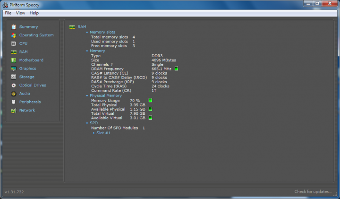The width and height of the screenshot is (340, 199).
Task: Click the 70 % memory usage value
Action: pyautogui.click(x=135, y=101)
